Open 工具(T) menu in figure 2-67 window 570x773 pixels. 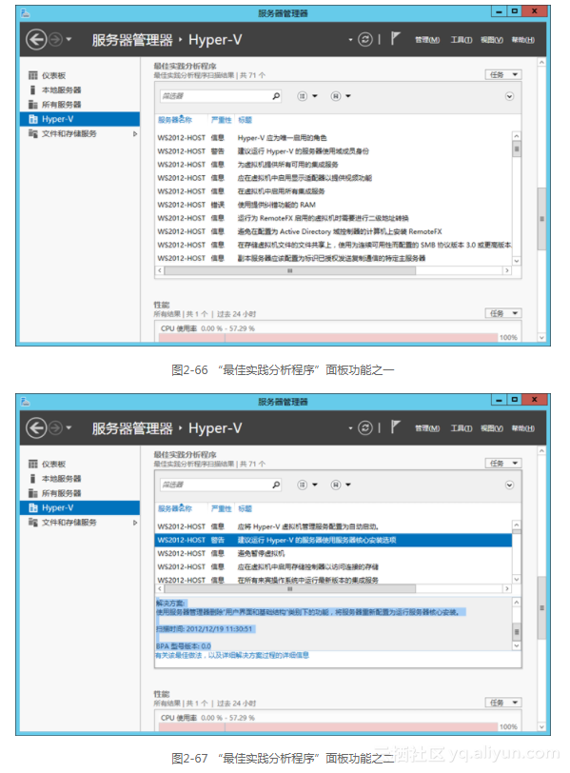pyautogui.click(x=462, y=428)
